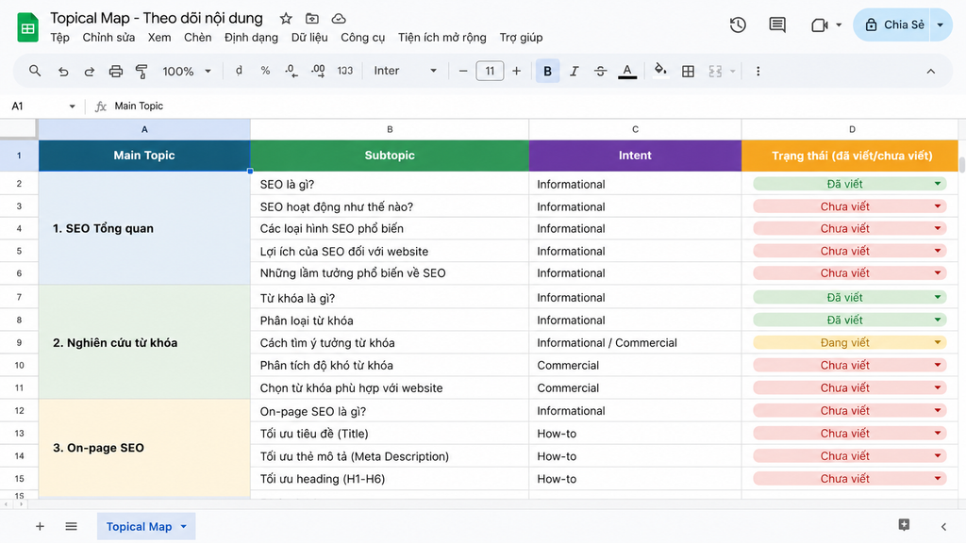
Task: Click the formula bar showing Main Topic
Action: pyautogui.click(x=530, y=106)
